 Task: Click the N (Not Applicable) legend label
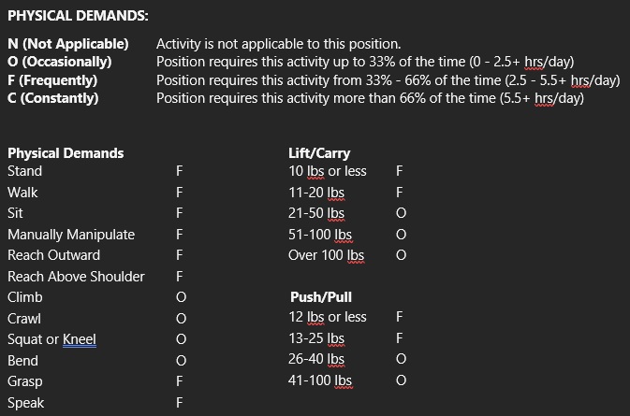pos(68,44)
